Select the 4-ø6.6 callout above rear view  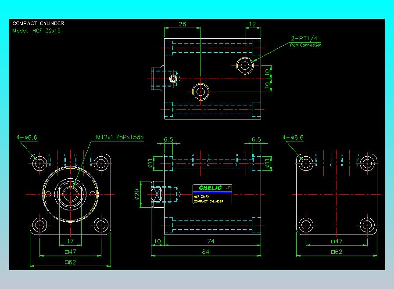(293, 137)
